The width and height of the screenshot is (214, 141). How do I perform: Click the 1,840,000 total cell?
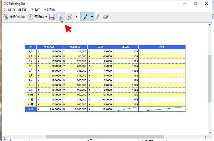pos(50,109)
